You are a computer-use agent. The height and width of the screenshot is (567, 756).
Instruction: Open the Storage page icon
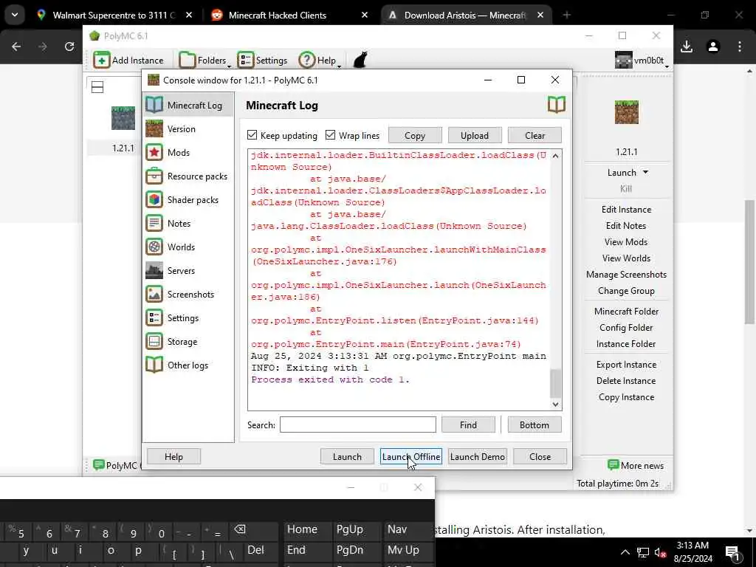point(154,341)
